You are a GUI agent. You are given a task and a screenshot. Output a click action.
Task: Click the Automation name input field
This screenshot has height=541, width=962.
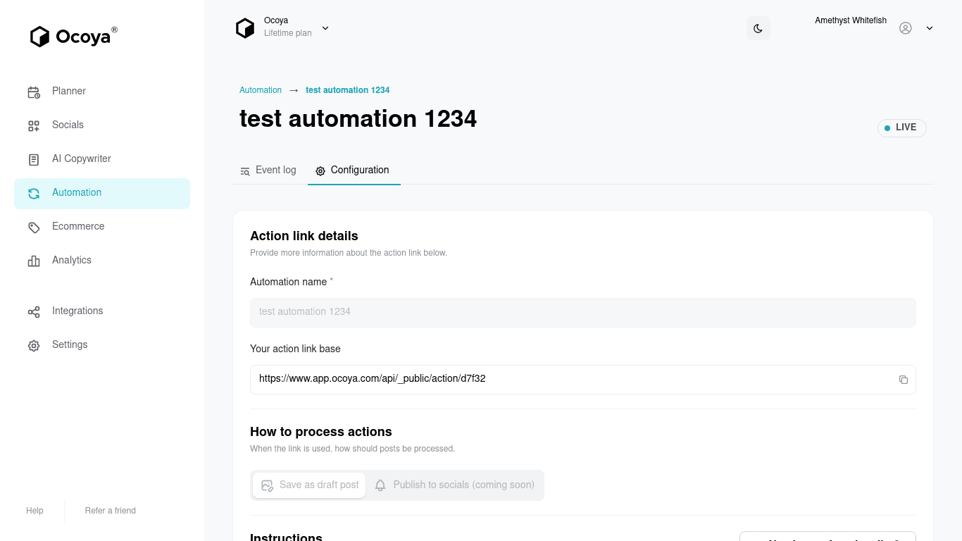click(x=583, y=312)
